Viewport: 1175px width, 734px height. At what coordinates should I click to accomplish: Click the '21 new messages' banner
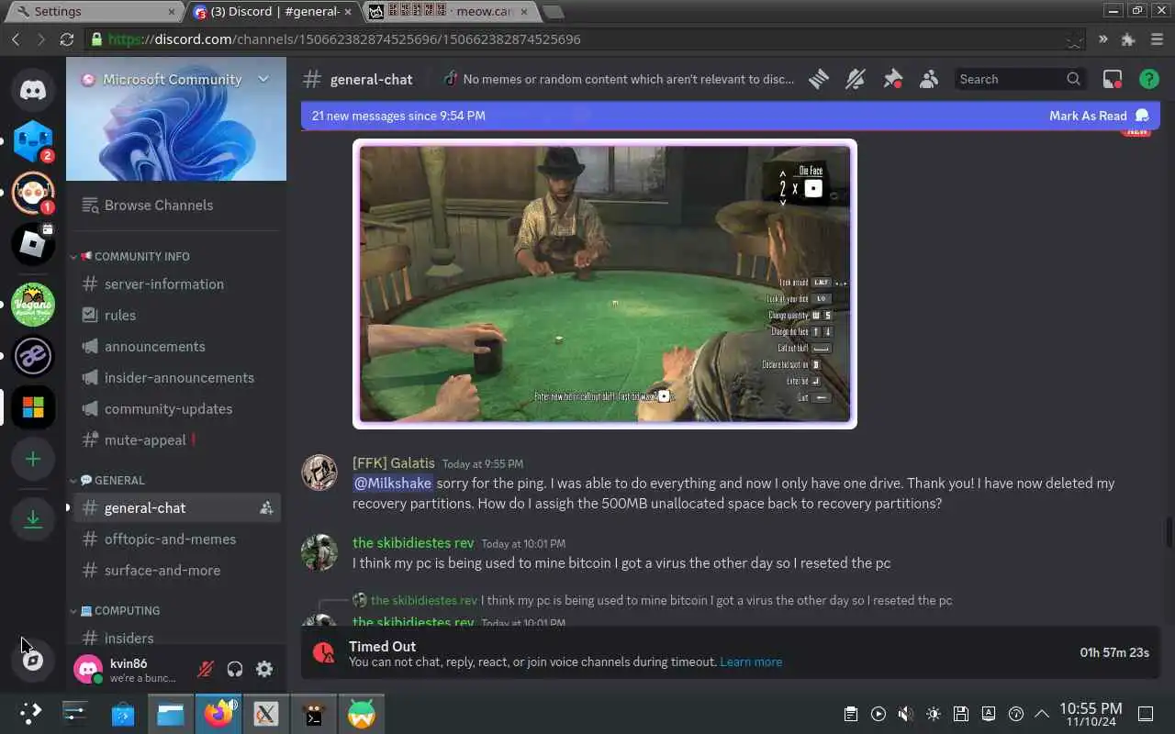pos(731,116)
